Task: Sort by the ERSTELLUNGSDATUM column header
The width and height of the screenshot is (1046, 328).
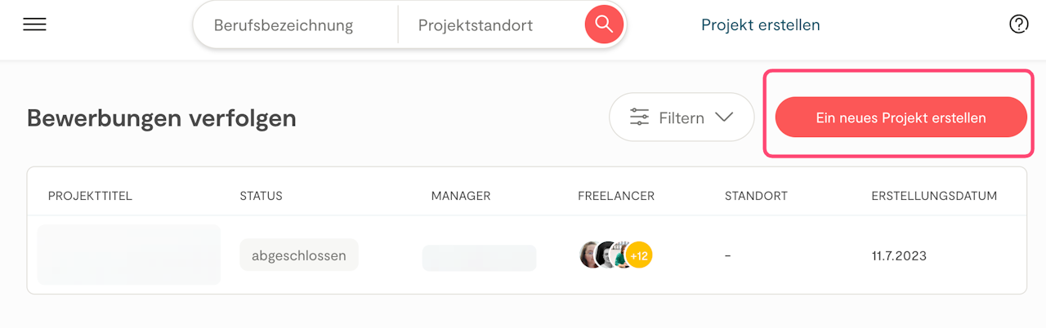Action: pyautogui.click(x=934, y=196)
